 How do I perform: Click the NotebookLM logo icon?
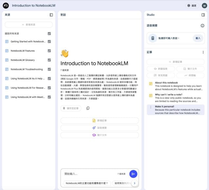click(6, 6)
